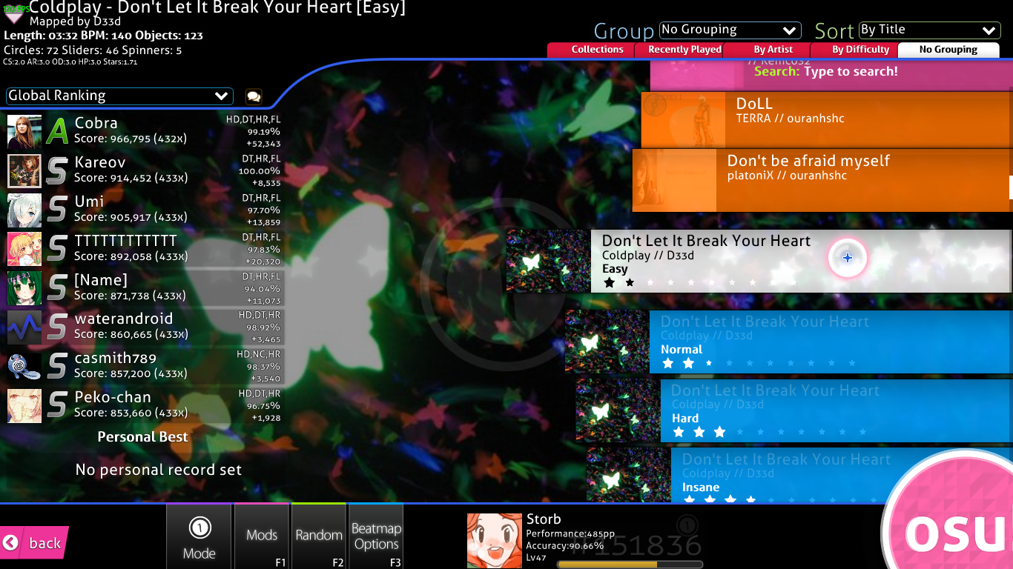Screen dimensions: 1013x569
Task: Click Kareov's avatar in the rankings
Action: pyautogui.click(x=24, y=171)
